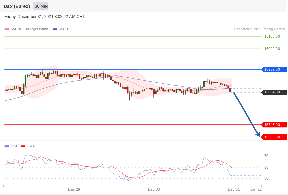
Task: Click the blue 15969.00 pivot price tag
Action: tap(274, 69)
